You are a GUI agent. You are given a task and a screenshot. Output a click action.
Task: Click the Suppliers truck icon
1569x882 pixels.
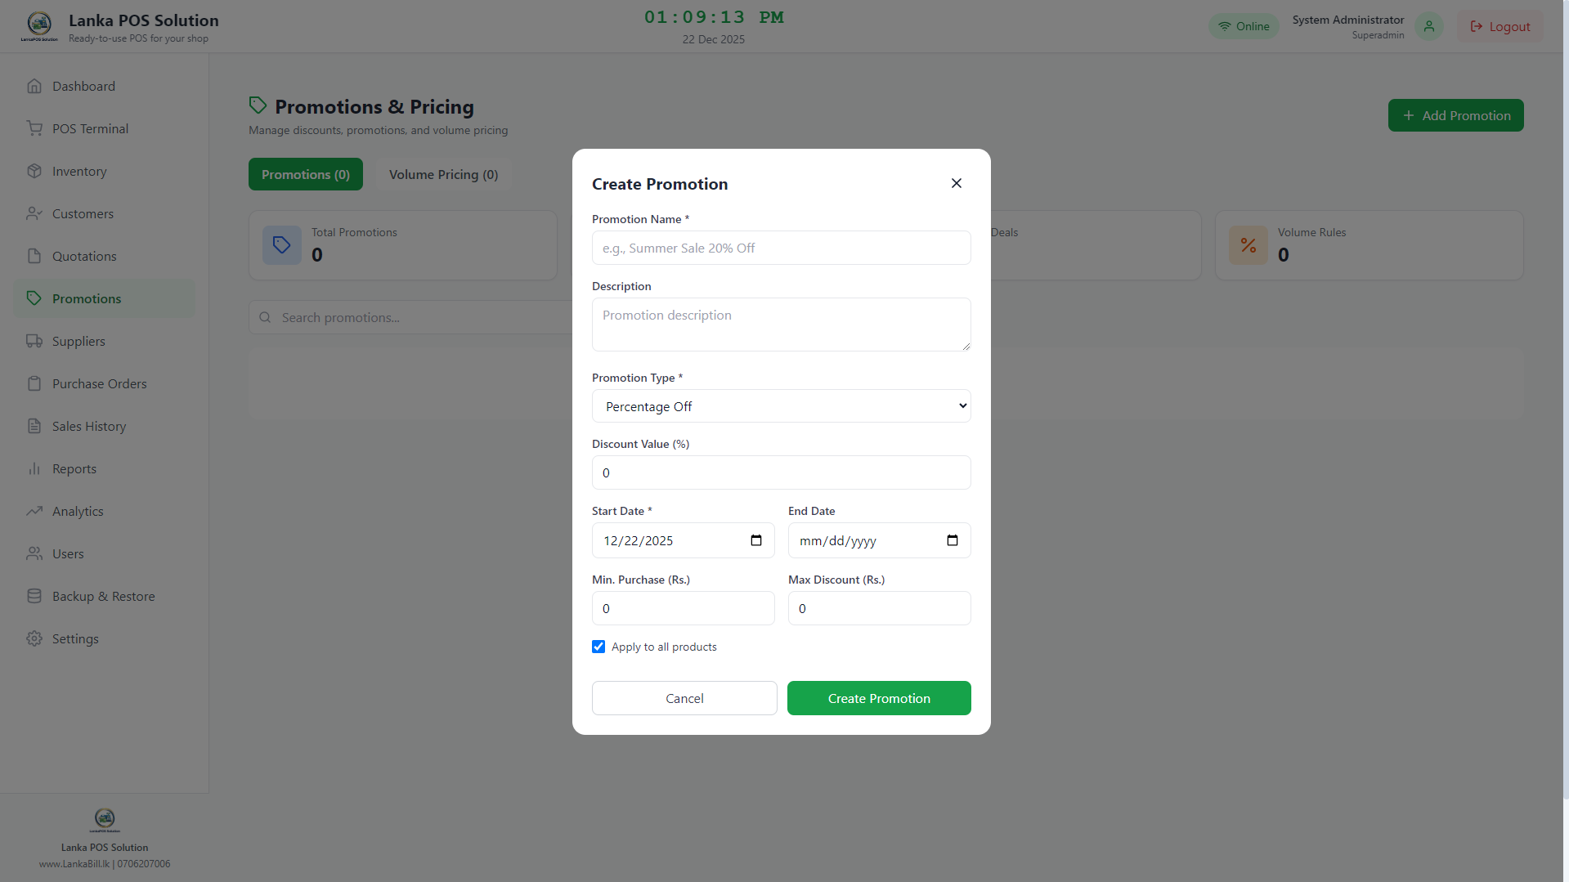pyautogui.click(x=34, y=341)
